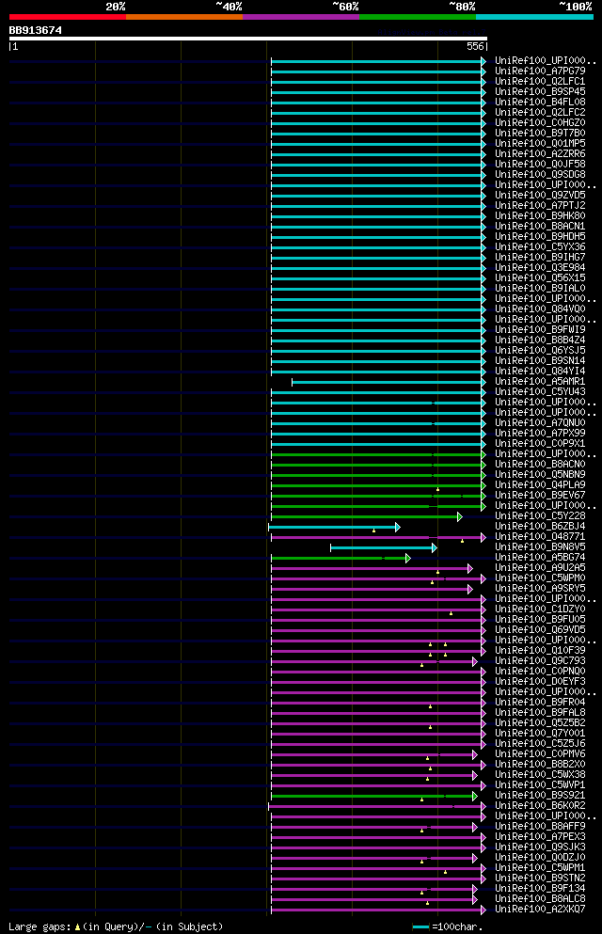Click the green alignment bar for B9S921

[x=374, y=797]
